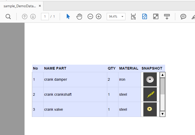195x135 pixels.
Task: Click the Find text magnifier icon
Action: [x=8, y=17]
